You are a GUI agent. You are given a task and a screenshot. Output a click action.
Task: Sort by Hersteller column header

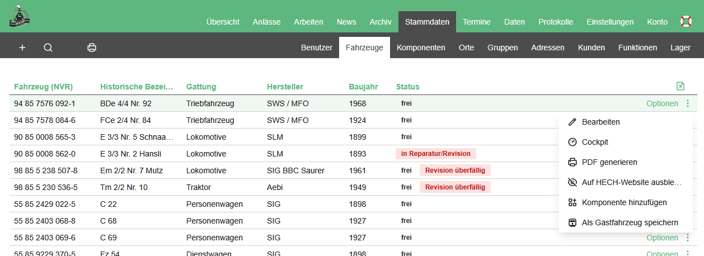285,87
